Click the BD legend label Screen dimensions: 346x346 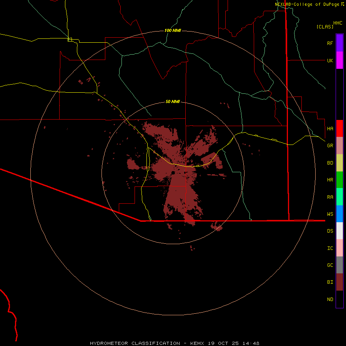(x=330, y=163)
